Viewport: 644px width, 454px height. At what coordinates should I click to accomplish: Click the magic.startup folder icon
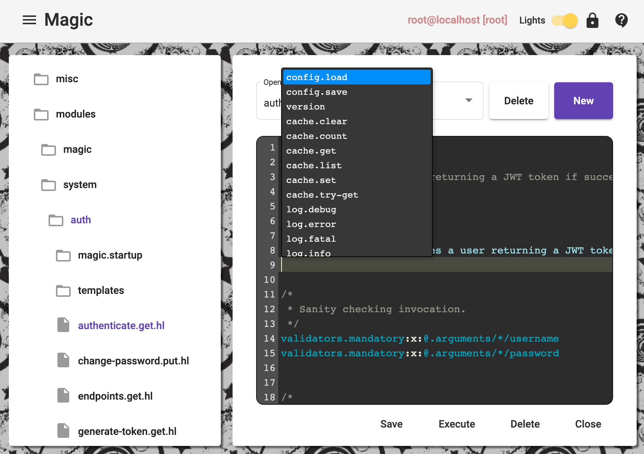point(63,256)
